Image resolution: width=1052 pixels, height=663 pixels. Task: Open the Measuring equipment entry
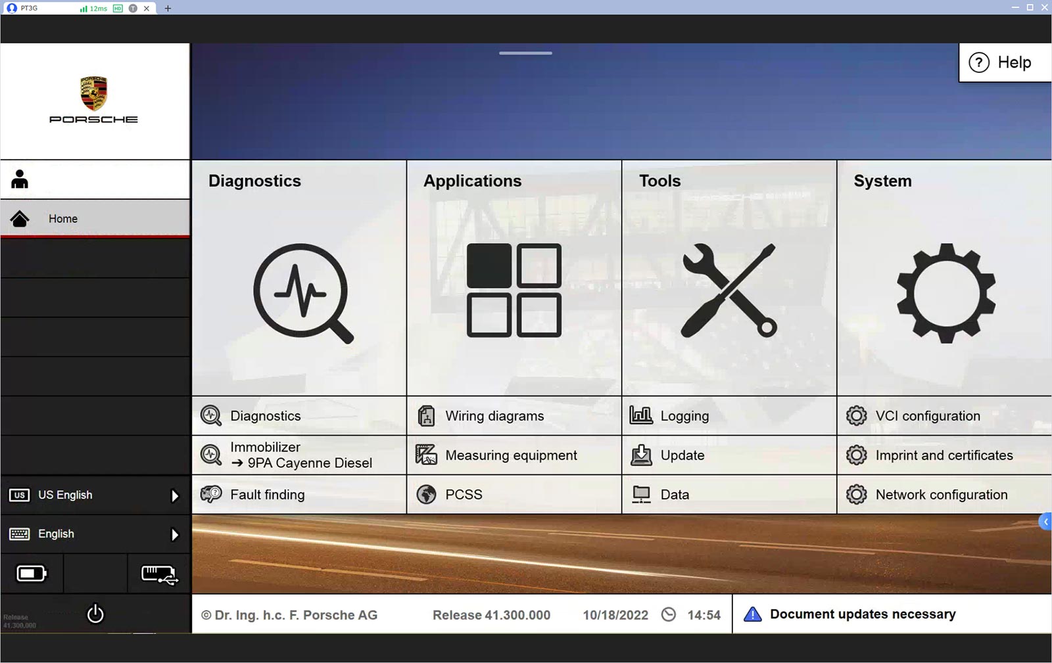pyautogui.click(x=514, y=455)
